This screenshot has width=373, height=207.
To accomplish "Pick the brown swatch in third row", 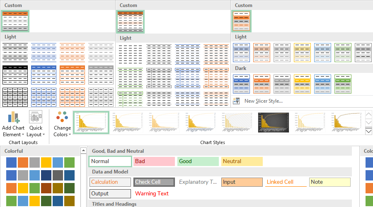I will (x=46, y=188).
